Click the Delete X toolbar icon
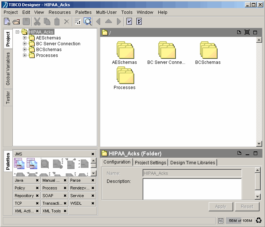This screenshot has width=265, height=227. [67, 22]
